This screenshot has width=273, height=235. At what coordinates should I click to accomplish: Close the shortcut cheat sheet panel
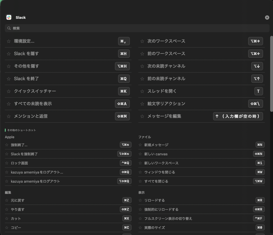(267, 18)
